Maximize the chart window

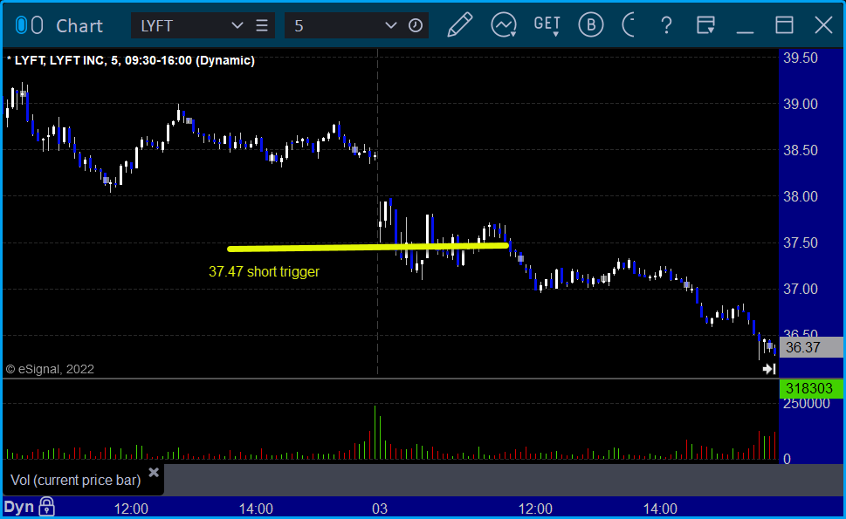785,25
